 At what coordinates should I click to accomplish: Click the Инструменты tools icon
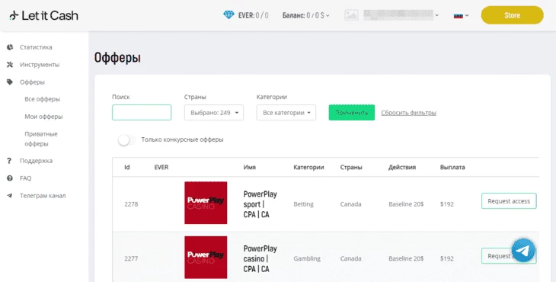10,65
